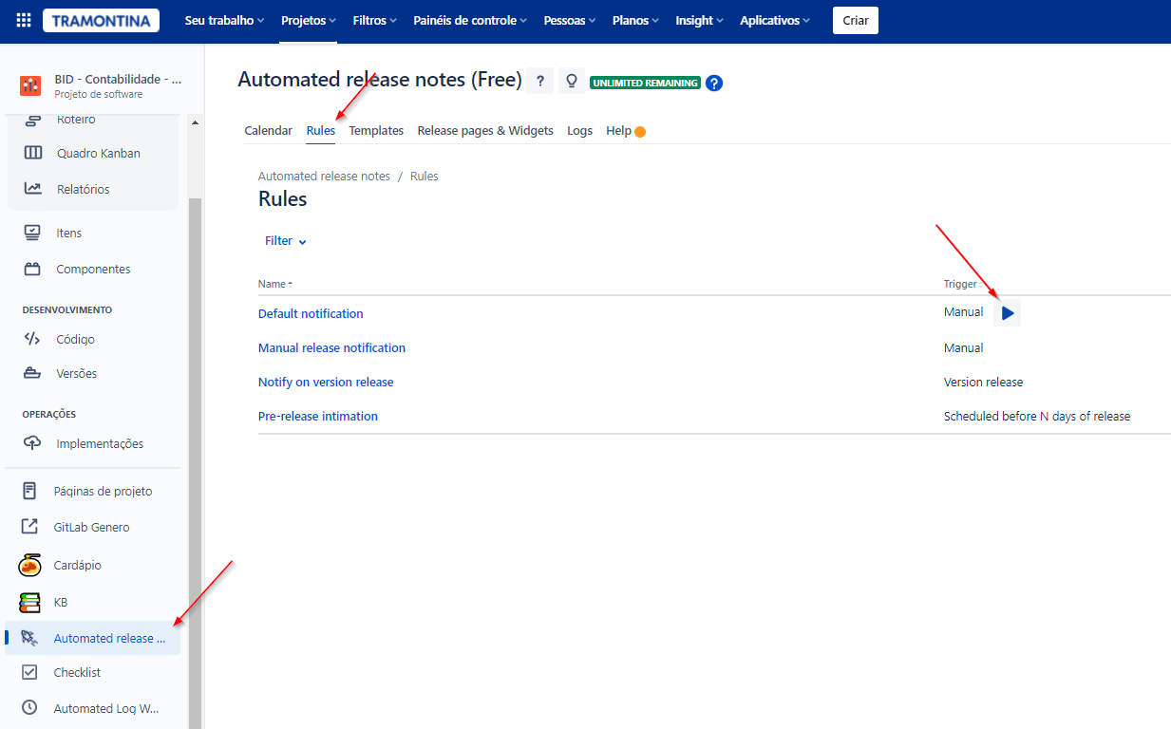
Task: Expand the Filter dropdown
Action: [x=286, y=241]
